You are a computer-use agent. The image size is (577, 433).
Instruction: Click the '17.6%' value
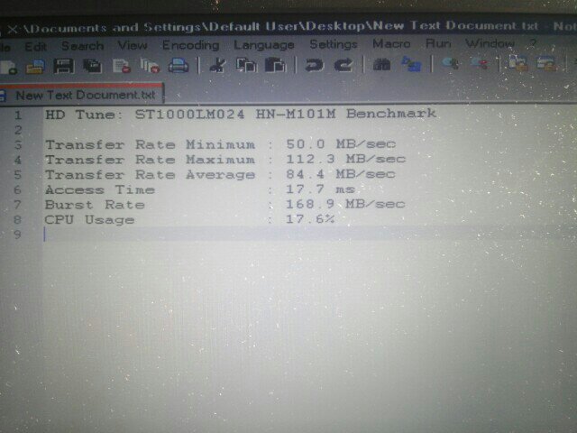click(x=310, y=218)
